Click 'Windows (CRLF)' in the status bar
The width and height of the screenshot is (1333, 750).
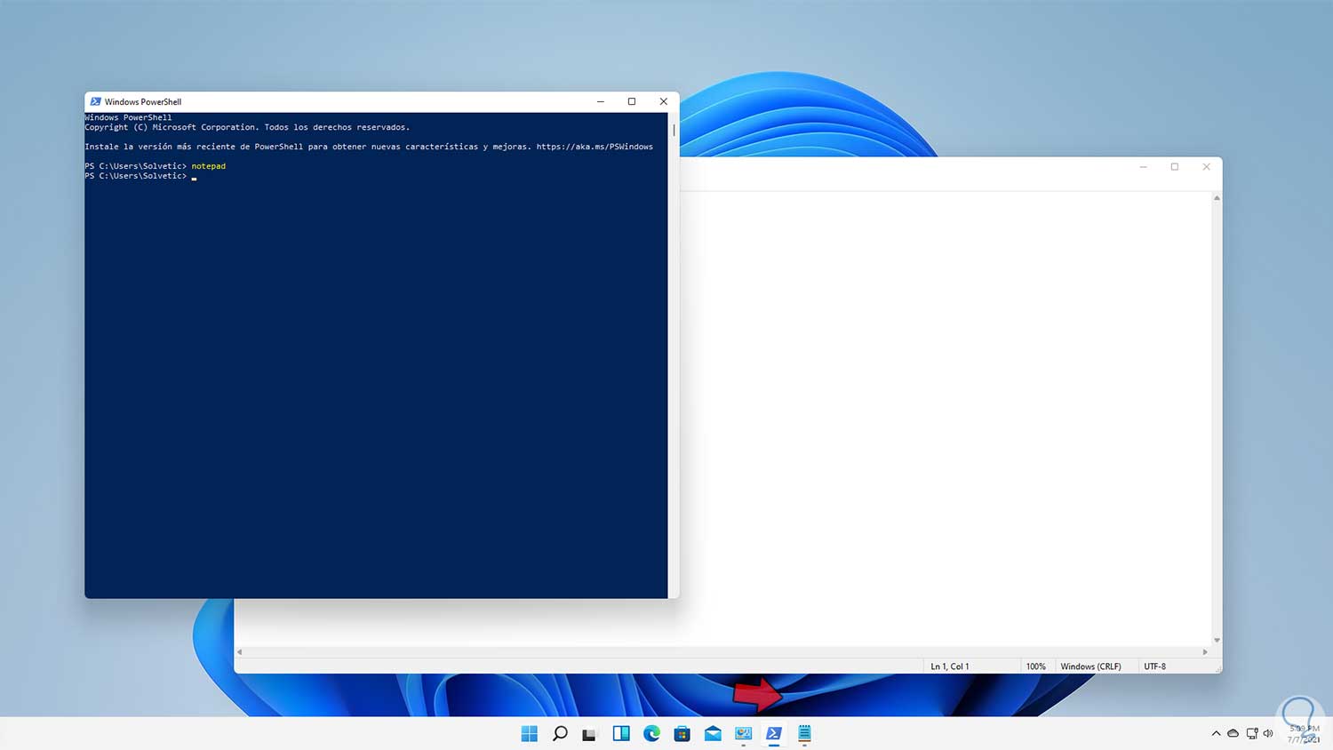1090,666
